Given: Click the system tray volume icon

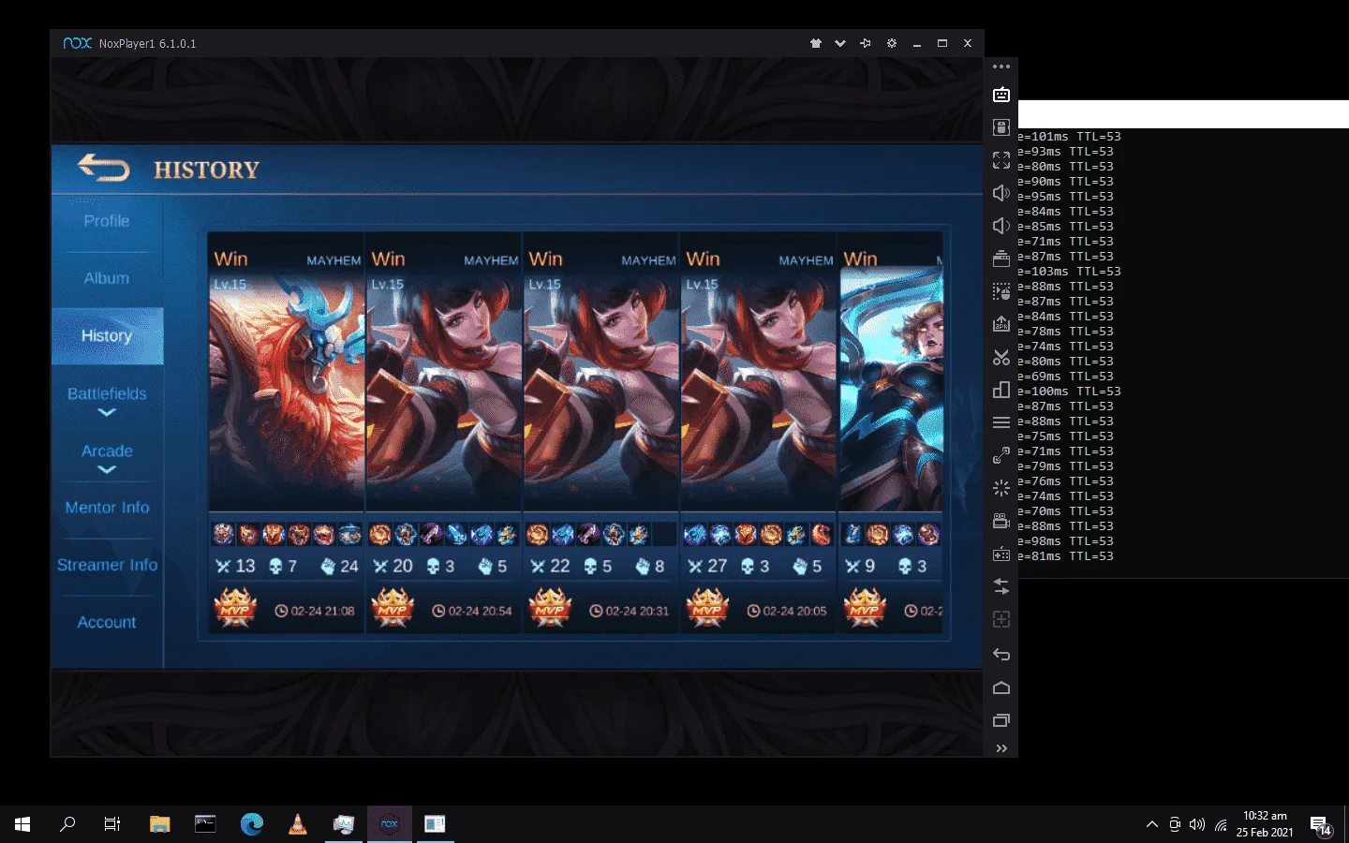Looking at the screenshot, I should (x=1197, y=824).
